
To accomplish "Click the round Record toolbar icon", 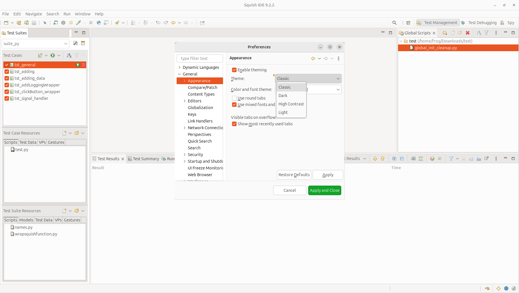I will point(63,23).
